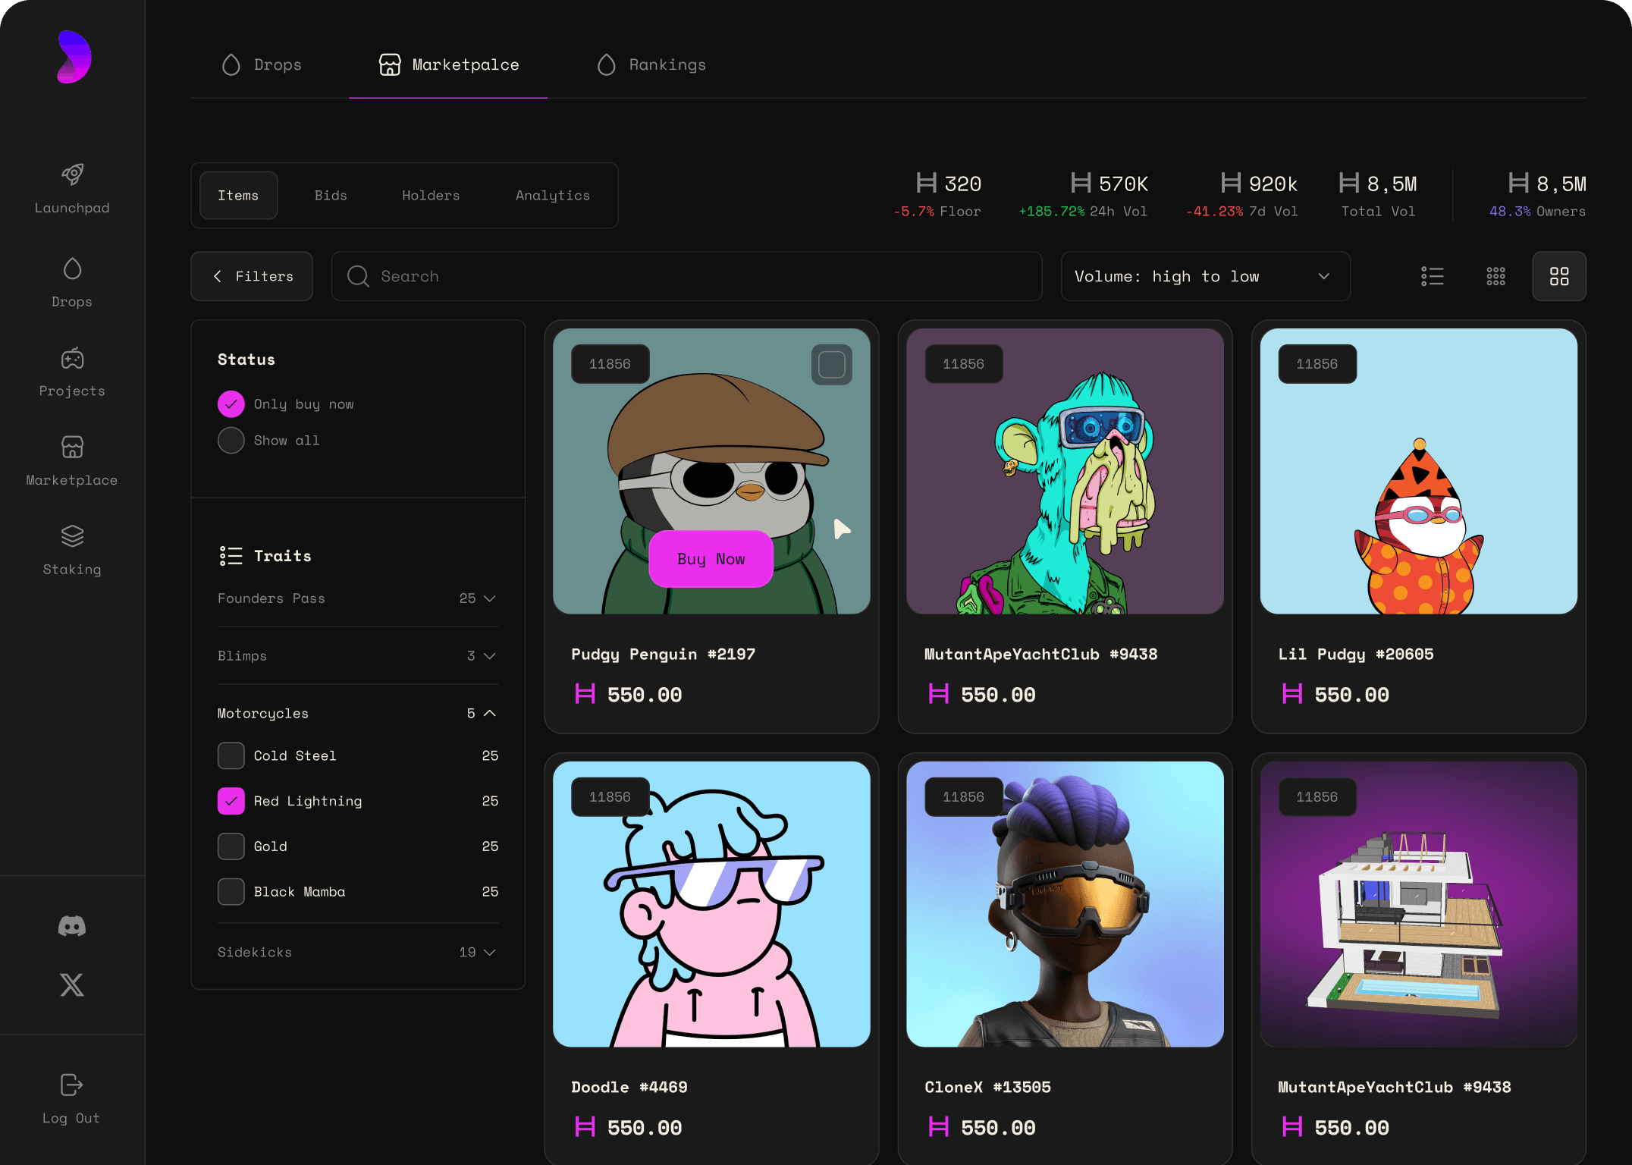
Task: Open the X social icon
Action: pyautogui.click(x=72, y=985)
